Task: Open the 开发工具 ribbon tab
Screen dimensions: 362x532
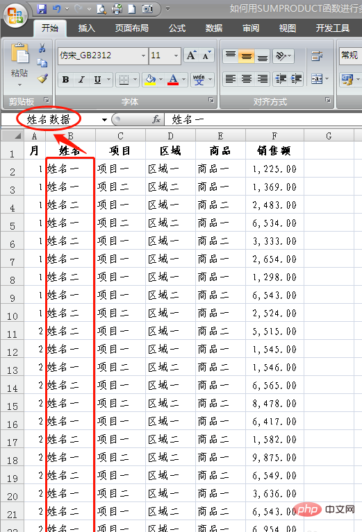Action: click(333, 28)
